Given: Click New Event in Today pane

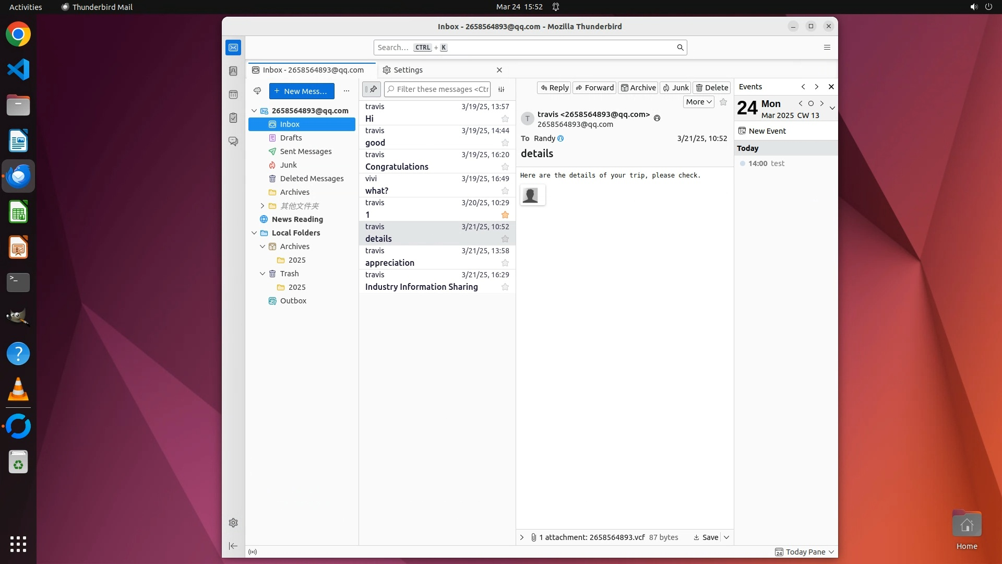Looking at the screenshot, I should 767,131.
